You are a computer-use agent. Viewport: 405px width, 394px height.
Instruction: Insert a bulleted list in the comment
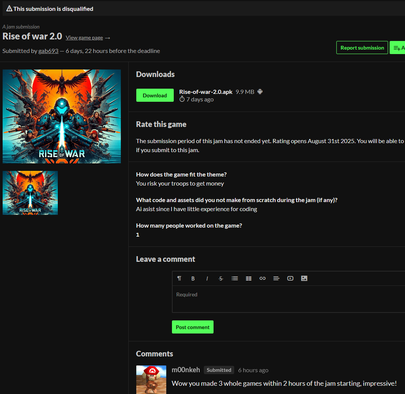(x=235, y=278)
